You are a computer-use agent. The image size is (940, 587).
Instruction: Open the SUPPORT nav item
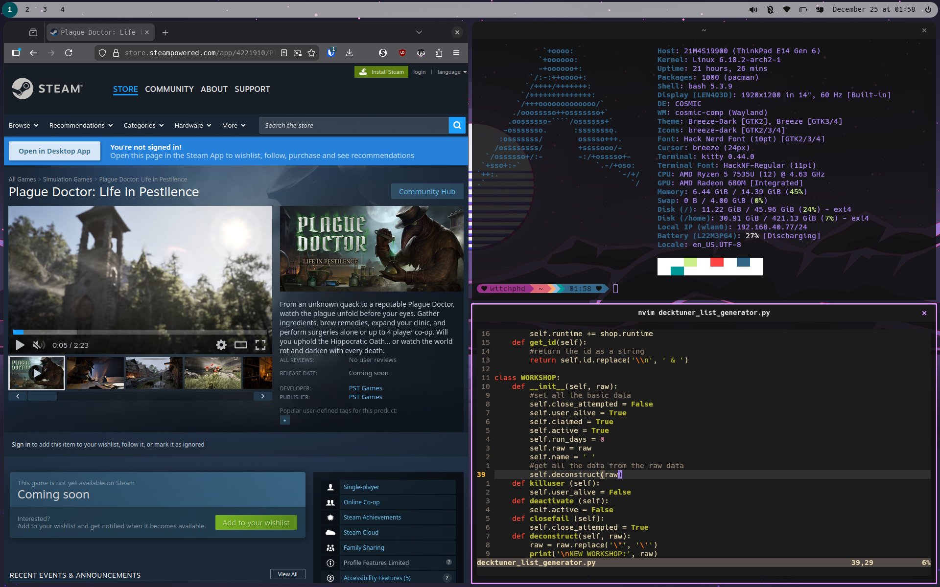point(252,89)
